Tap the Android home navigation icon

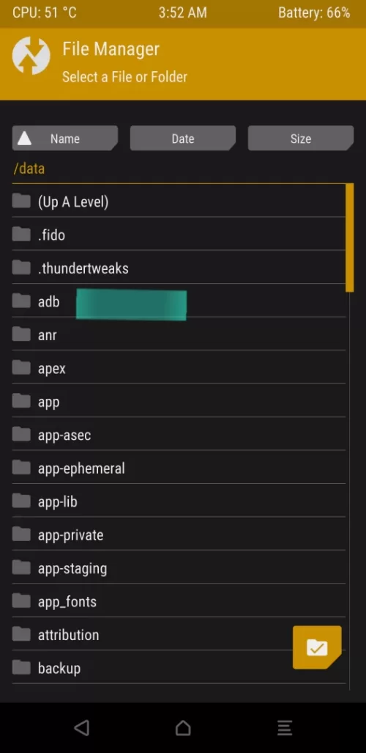[x=183, y=728]
